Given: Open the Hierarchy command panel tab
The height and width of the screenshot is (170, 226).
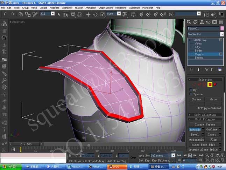Looking at the screenshot, I should (202, 22).
